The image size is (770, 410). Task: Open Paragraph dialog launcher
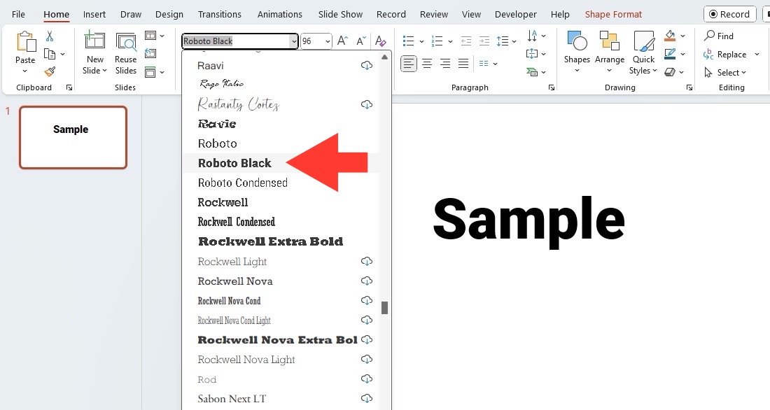552,87
